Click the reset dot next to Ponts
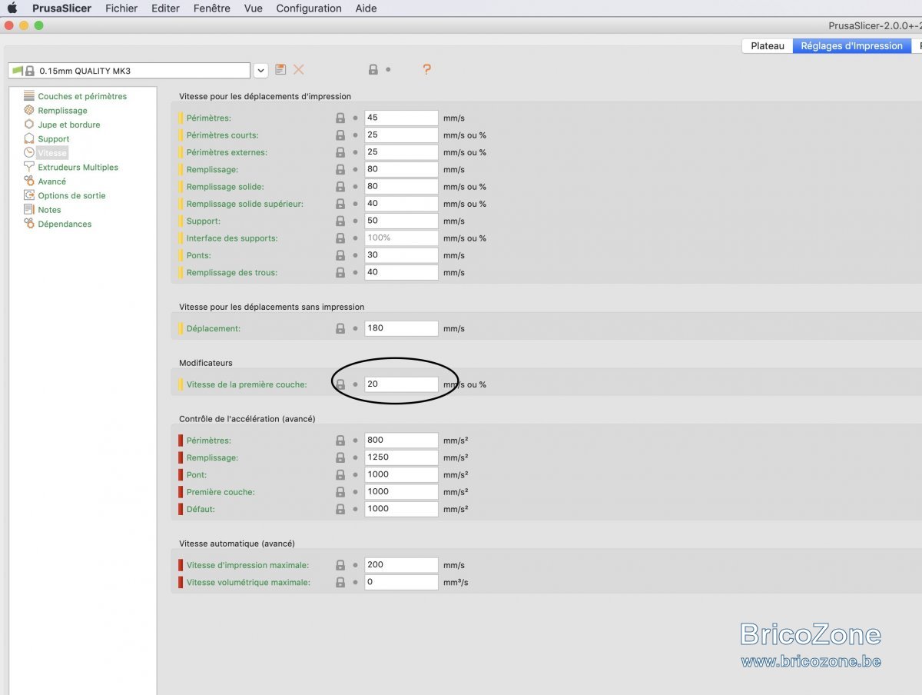 click(x=355, y=255)
